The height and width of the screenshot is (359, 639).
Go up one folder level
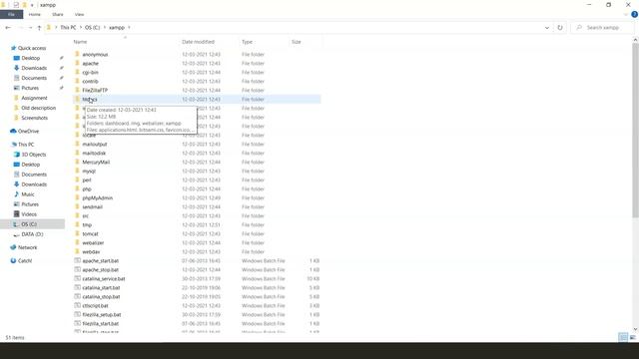[39, 28]
